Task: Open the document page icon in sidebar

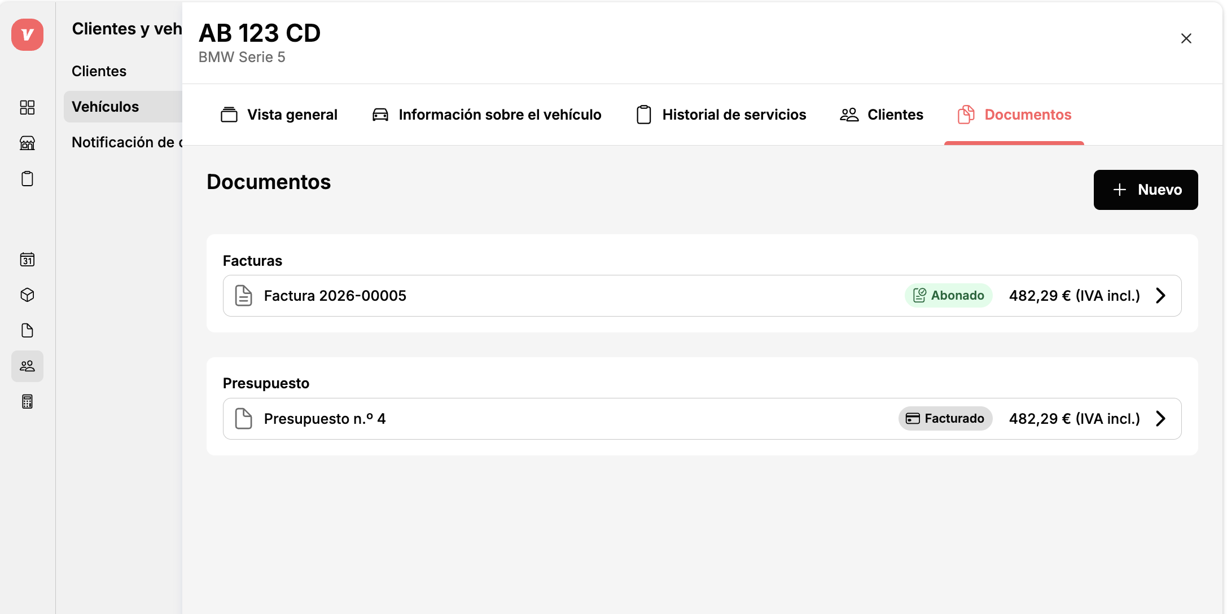Action: point(27,331)
